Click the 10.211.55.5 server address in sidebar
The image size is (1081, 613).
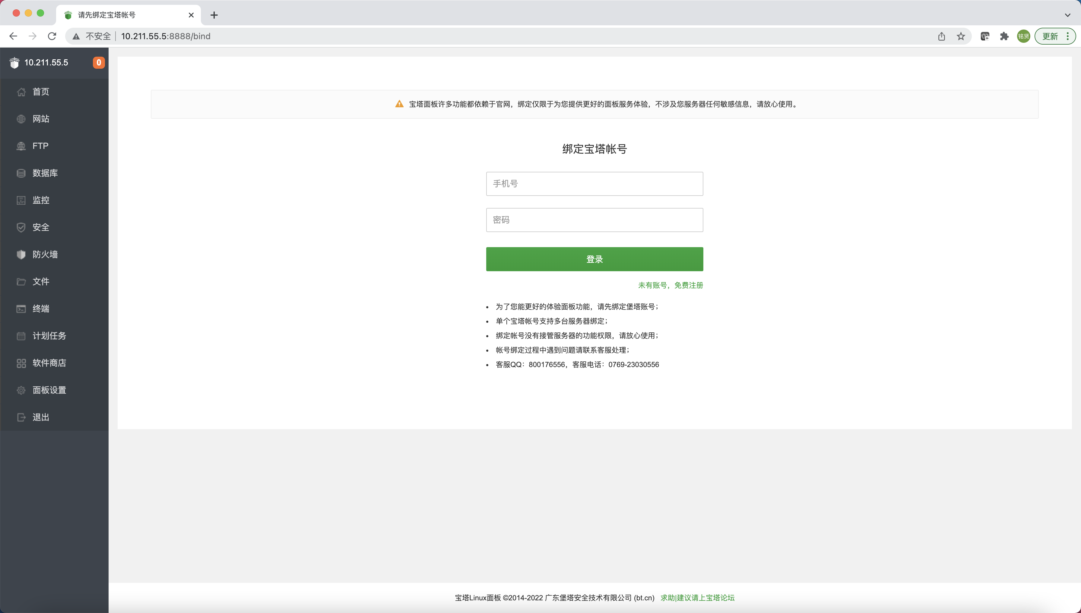(x=46, y=63)
